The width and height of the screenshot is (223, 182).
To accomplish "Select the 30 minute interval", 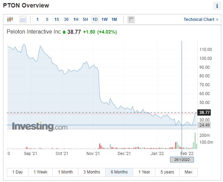I will click(x=66, y=19).
